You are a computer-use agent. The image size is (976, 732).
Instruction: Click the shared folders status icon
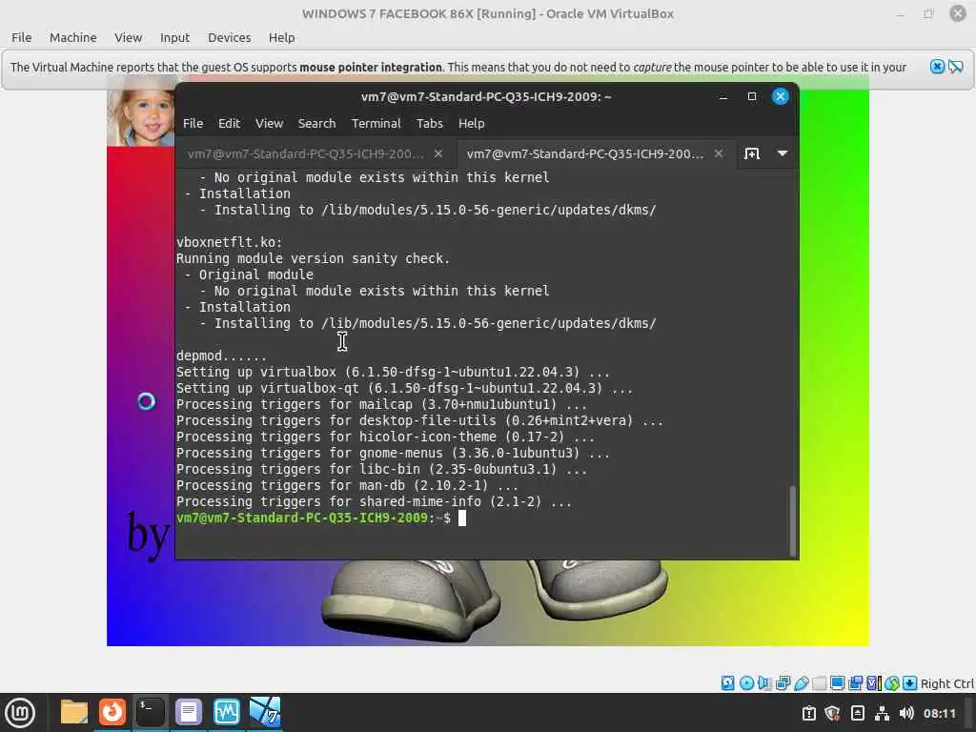(819, 683)
